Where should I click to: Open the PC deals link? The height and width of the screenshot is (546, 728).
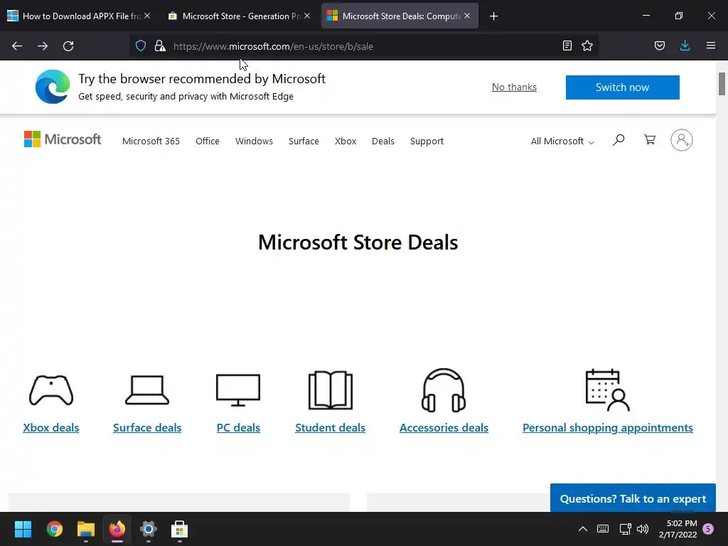click(238, 427)
